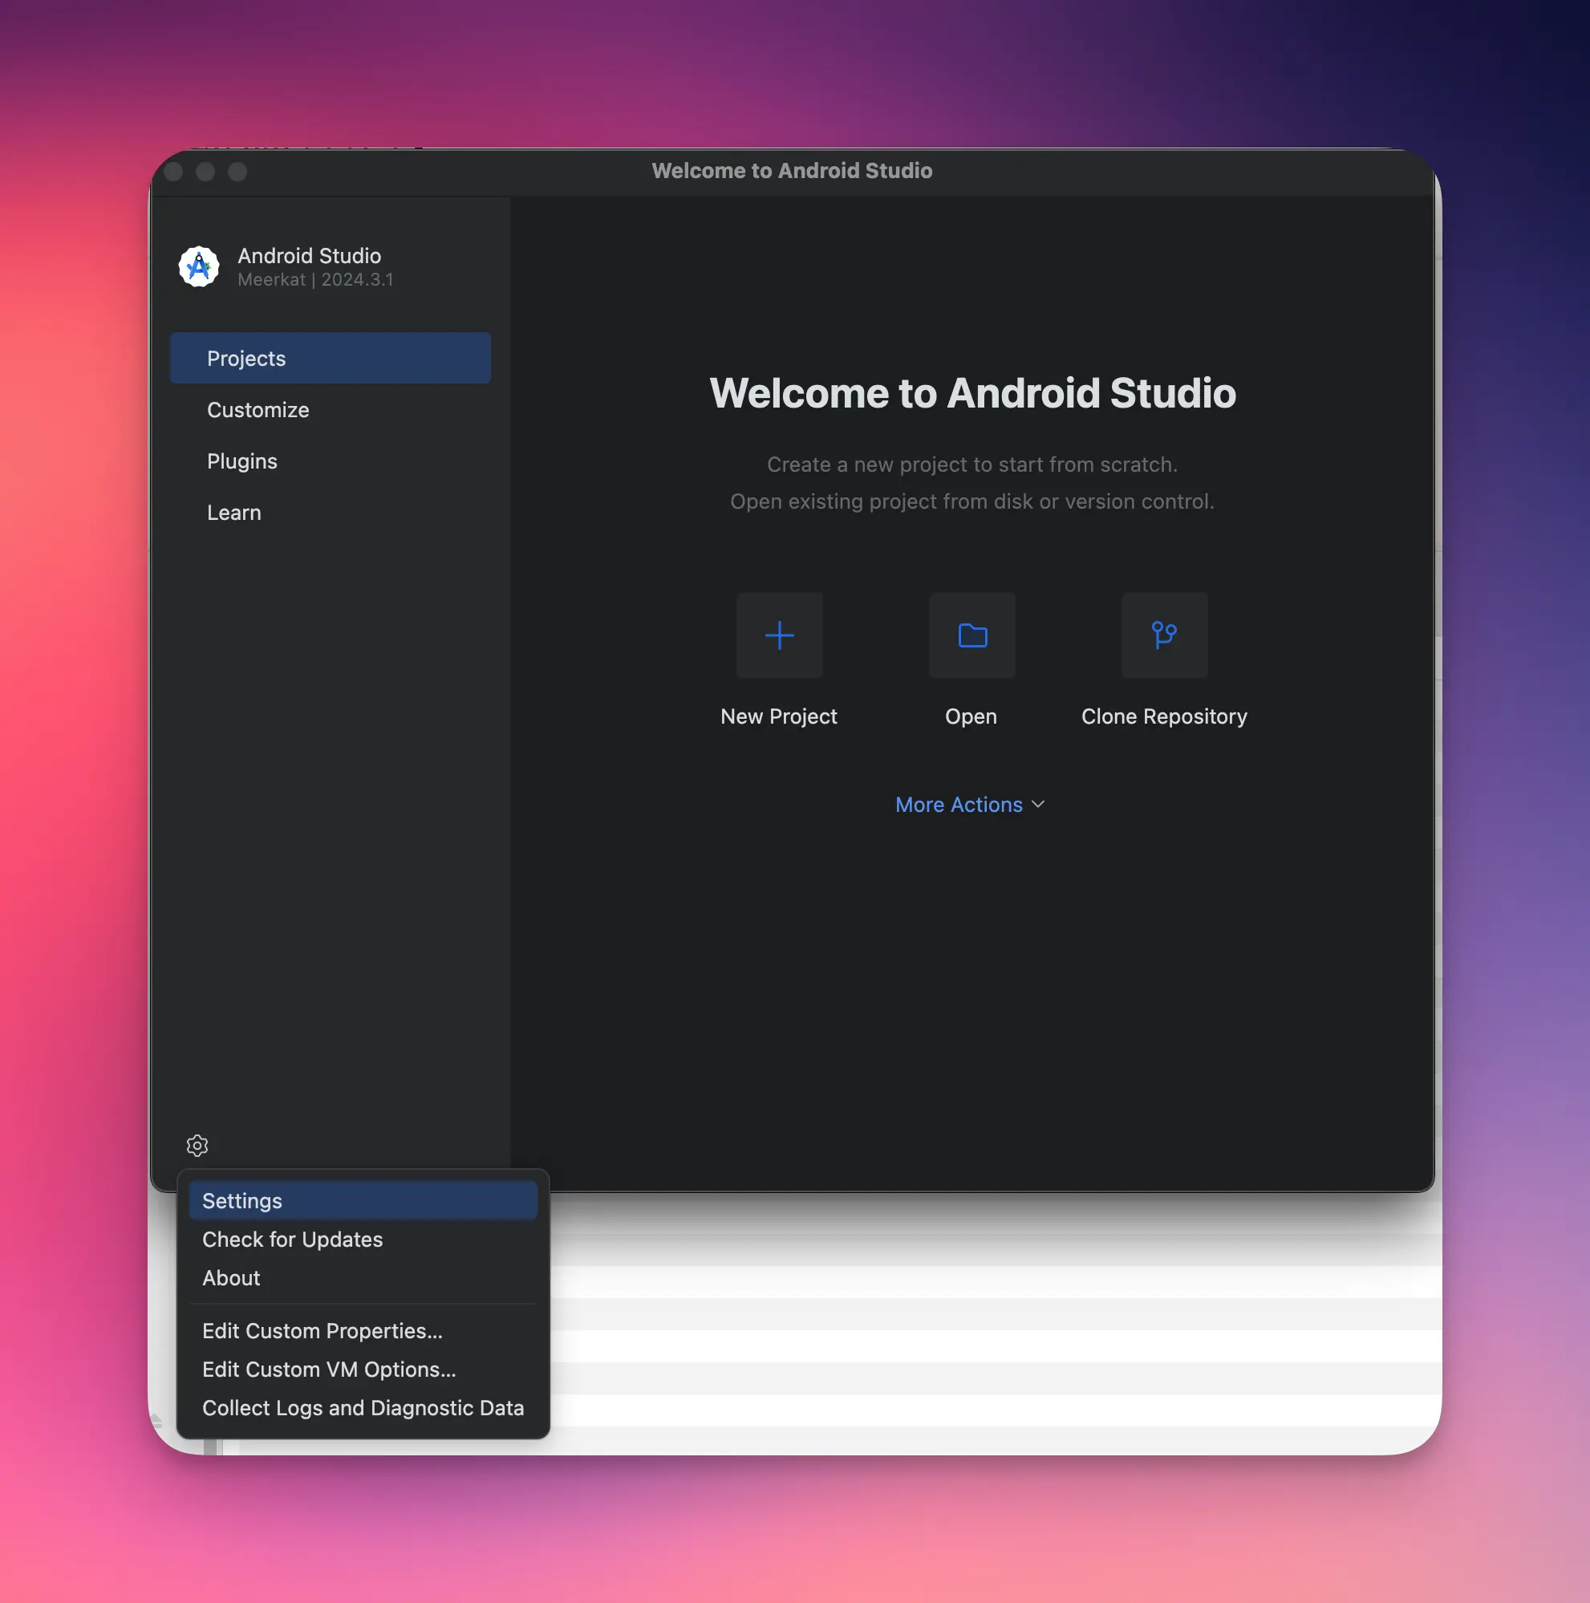Image resolution: width=1590 pixels, height=1603 pixels.
Task: Click the New Project label
Action: (x=779, y=717)
